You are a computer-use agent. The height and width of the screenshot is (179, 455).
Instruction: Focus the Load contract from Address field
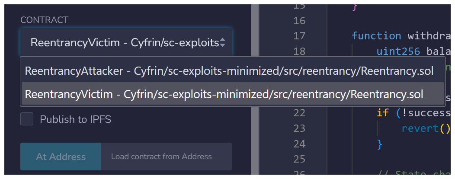(x=166, y=157)
